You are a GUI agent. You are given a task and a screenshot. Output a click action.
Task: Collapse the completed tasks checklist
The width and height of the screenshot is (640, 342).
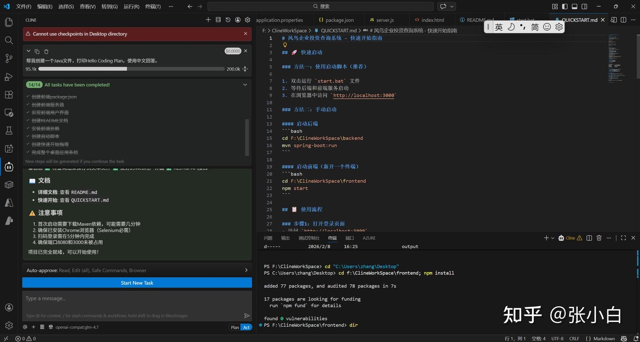[245, 85]
